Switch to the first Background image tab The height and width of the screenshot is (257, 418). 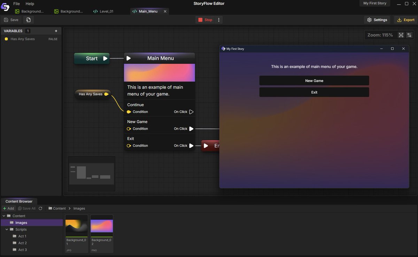(30, 11)
